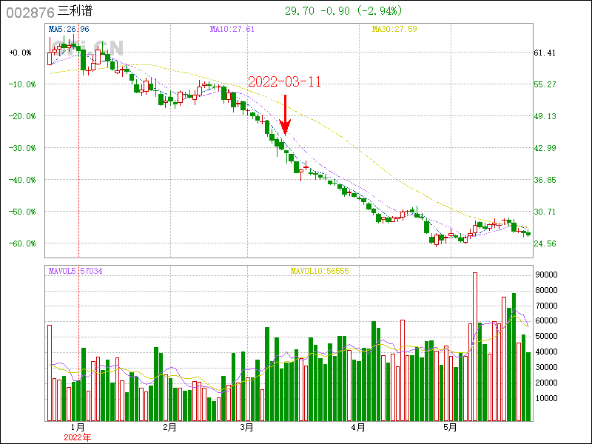The height and width of the screenshot is (444, 592).
Task: Click the stock name 三利谱
Action: coord(75,11)
